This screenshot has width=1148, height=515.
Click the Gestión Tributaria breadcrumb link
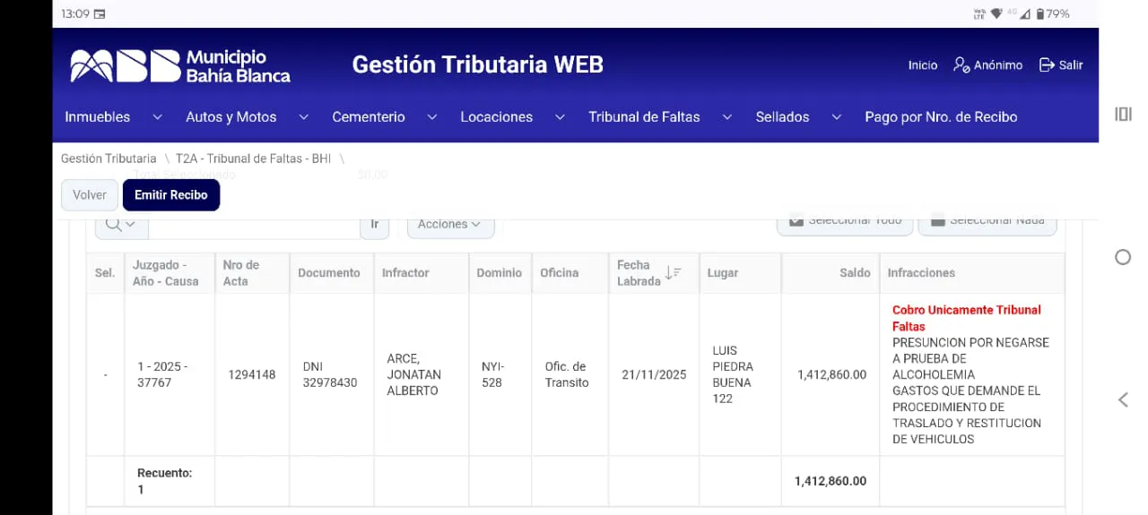click(x=109, y=159)
